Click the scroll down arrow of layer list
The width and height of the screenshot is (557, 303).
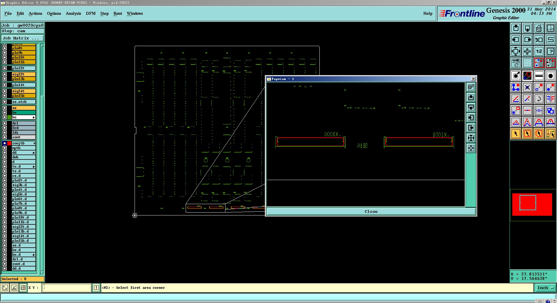coord(42,273)
